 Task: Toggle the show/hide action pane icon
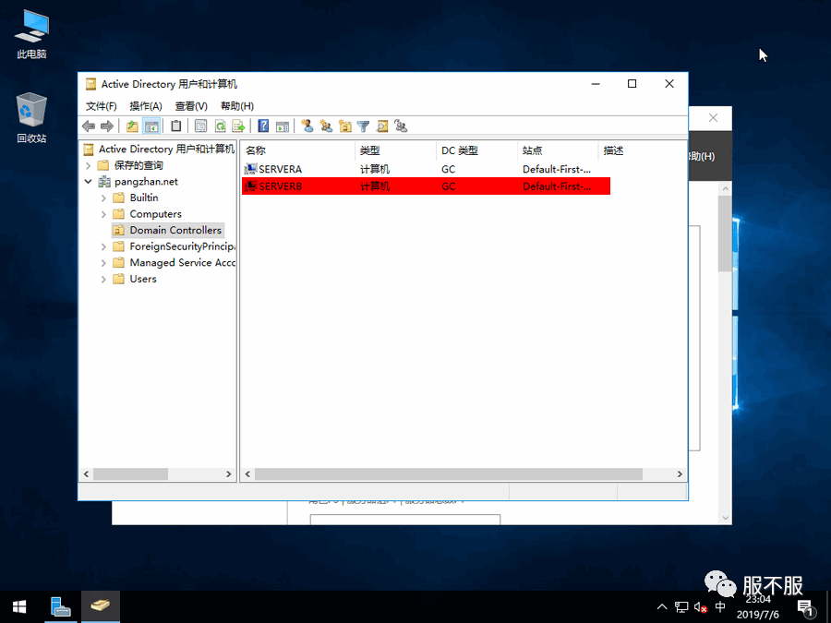pyautogui.click(x=283, y=126)
